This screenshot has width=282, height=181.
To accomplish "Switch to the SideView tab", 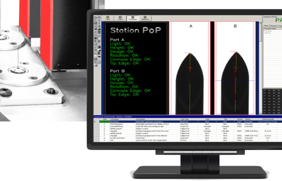I will (x=145, y=19).
